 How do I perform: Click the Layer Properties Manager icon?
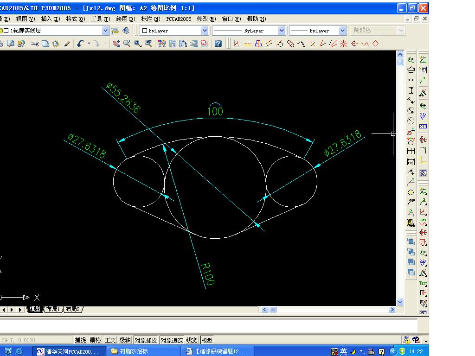pyautogui.click(x=115, y=30)
